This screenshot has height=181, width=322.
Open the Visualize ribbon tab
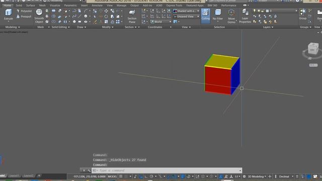pyautogui.click(x=55, y=6)
